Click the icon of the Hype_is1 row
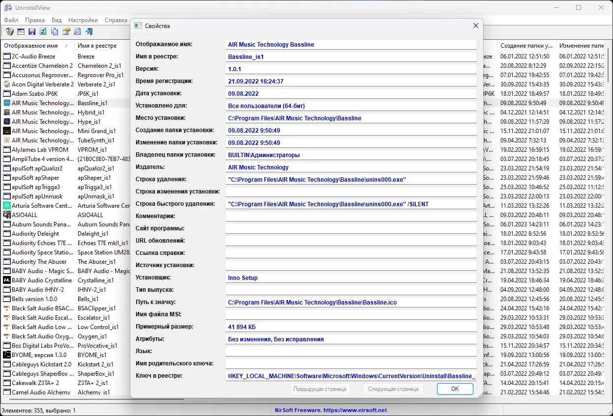Viewport: 613px width, 416px height. point(7,122)
